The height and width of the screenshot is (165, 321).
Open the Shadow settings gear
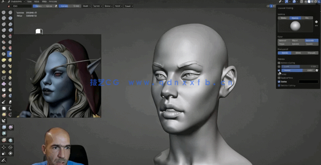click(317, 70)
